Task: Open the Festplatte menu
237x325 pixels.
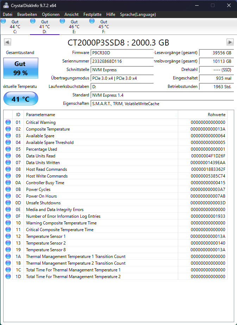Action: [x=93, y=14]
